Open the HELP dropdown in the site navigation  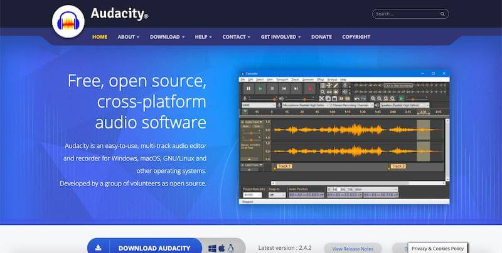(x=203, y=37)
